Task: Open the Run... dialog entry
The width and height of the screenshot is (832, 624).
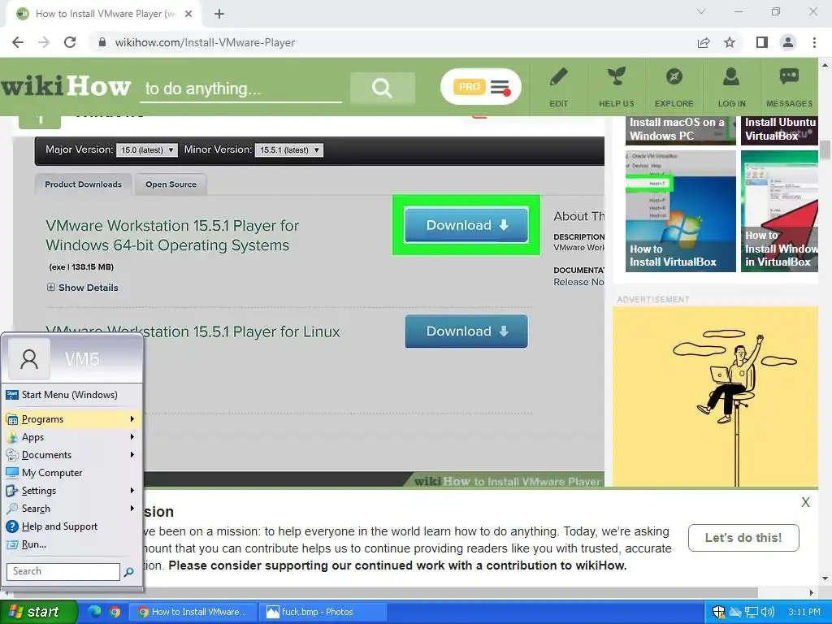Action: [x=72, y=544]
